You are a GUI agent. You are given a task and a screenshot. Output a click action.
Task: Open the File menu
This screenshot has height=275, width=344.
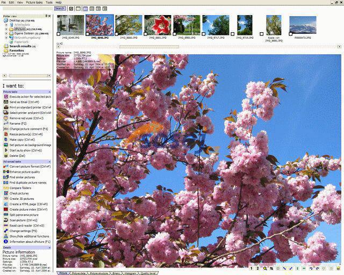pyautogui.click(x=4, y=2)
